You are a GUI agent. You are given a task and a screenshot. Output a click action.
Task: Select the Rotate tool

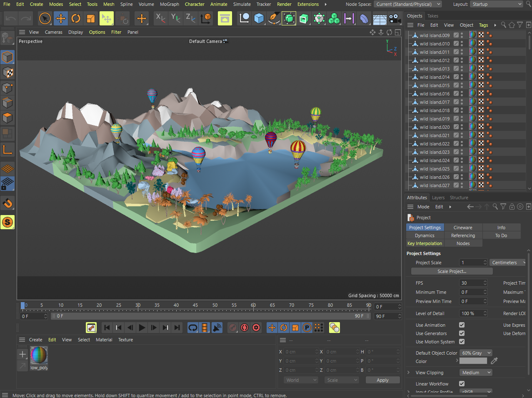pyautogui.click(x=76, y=19)
